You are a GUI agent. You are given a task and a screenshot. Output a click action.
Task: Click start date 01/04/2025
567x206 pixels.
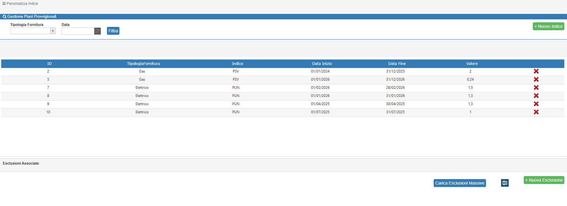[320, 104]
